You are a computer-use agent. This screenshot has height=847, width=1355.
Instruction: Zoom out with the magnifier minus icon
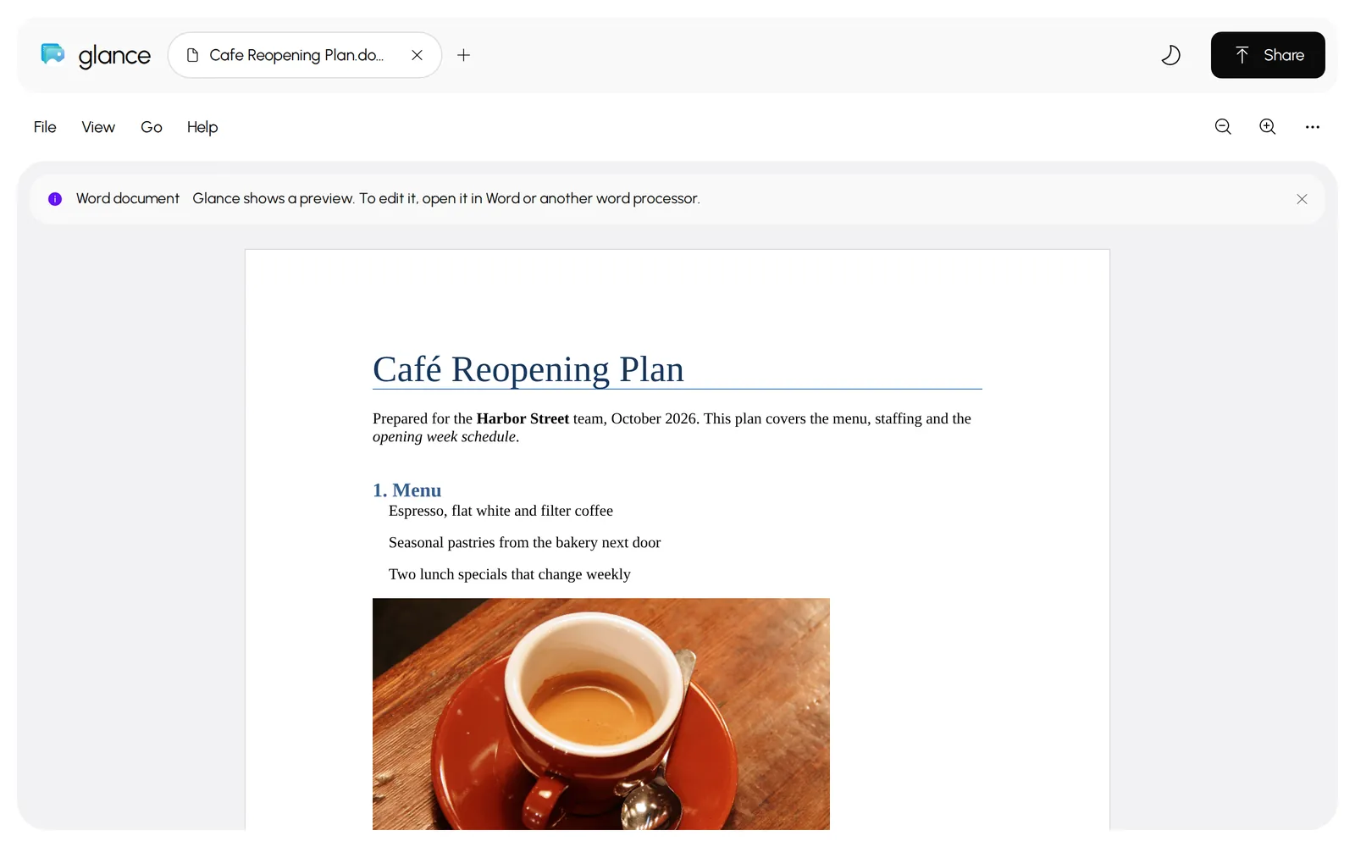(x=1223, y=126)
